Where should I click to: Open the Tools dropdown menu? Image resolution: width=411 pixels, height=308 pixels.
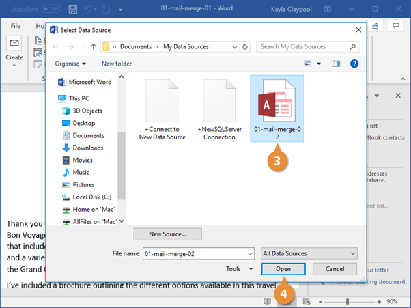click(x=239, y=269)
